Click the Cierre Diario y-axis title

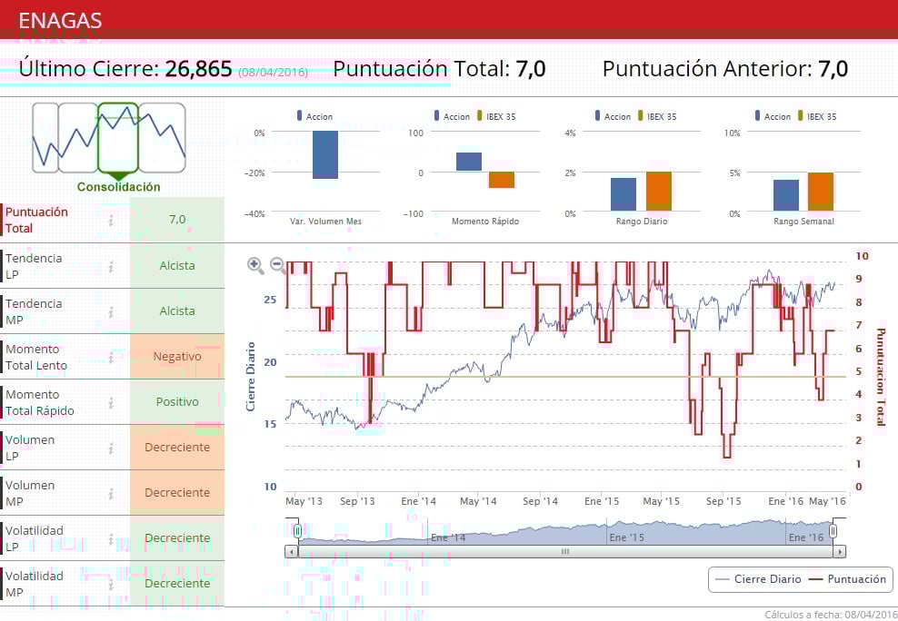pos(250,376)
